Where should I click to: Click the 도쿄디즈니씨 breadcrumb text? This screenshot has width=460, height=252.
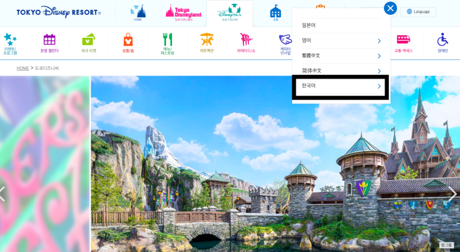click(47, 68)
